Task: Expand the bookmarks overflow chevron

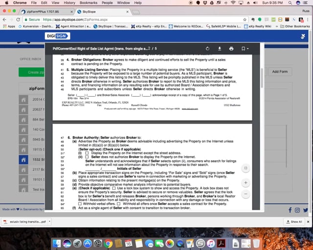Action: pyautogui.click(x=277, y=26)
